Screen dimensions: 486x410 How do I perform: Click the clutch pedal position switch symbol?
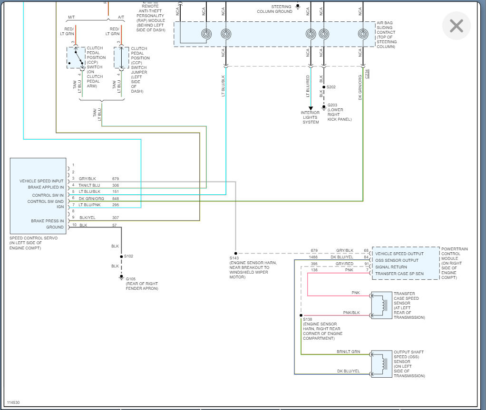coord(76,57)
